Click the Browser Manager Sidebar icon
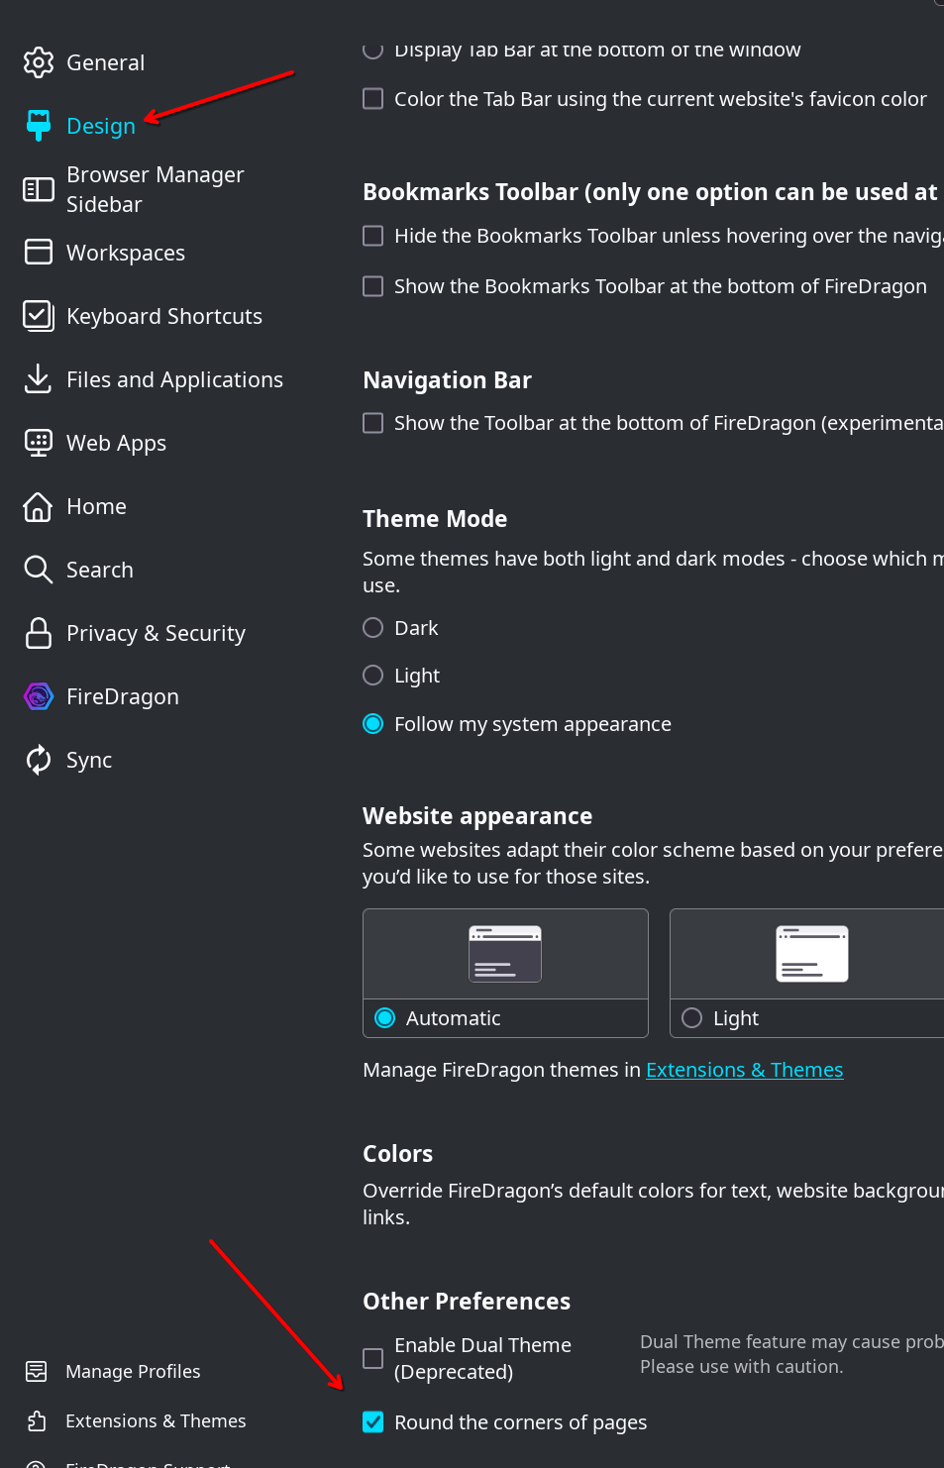Image resolution: width=944 pixels, height=1468 pixels. 38,189
